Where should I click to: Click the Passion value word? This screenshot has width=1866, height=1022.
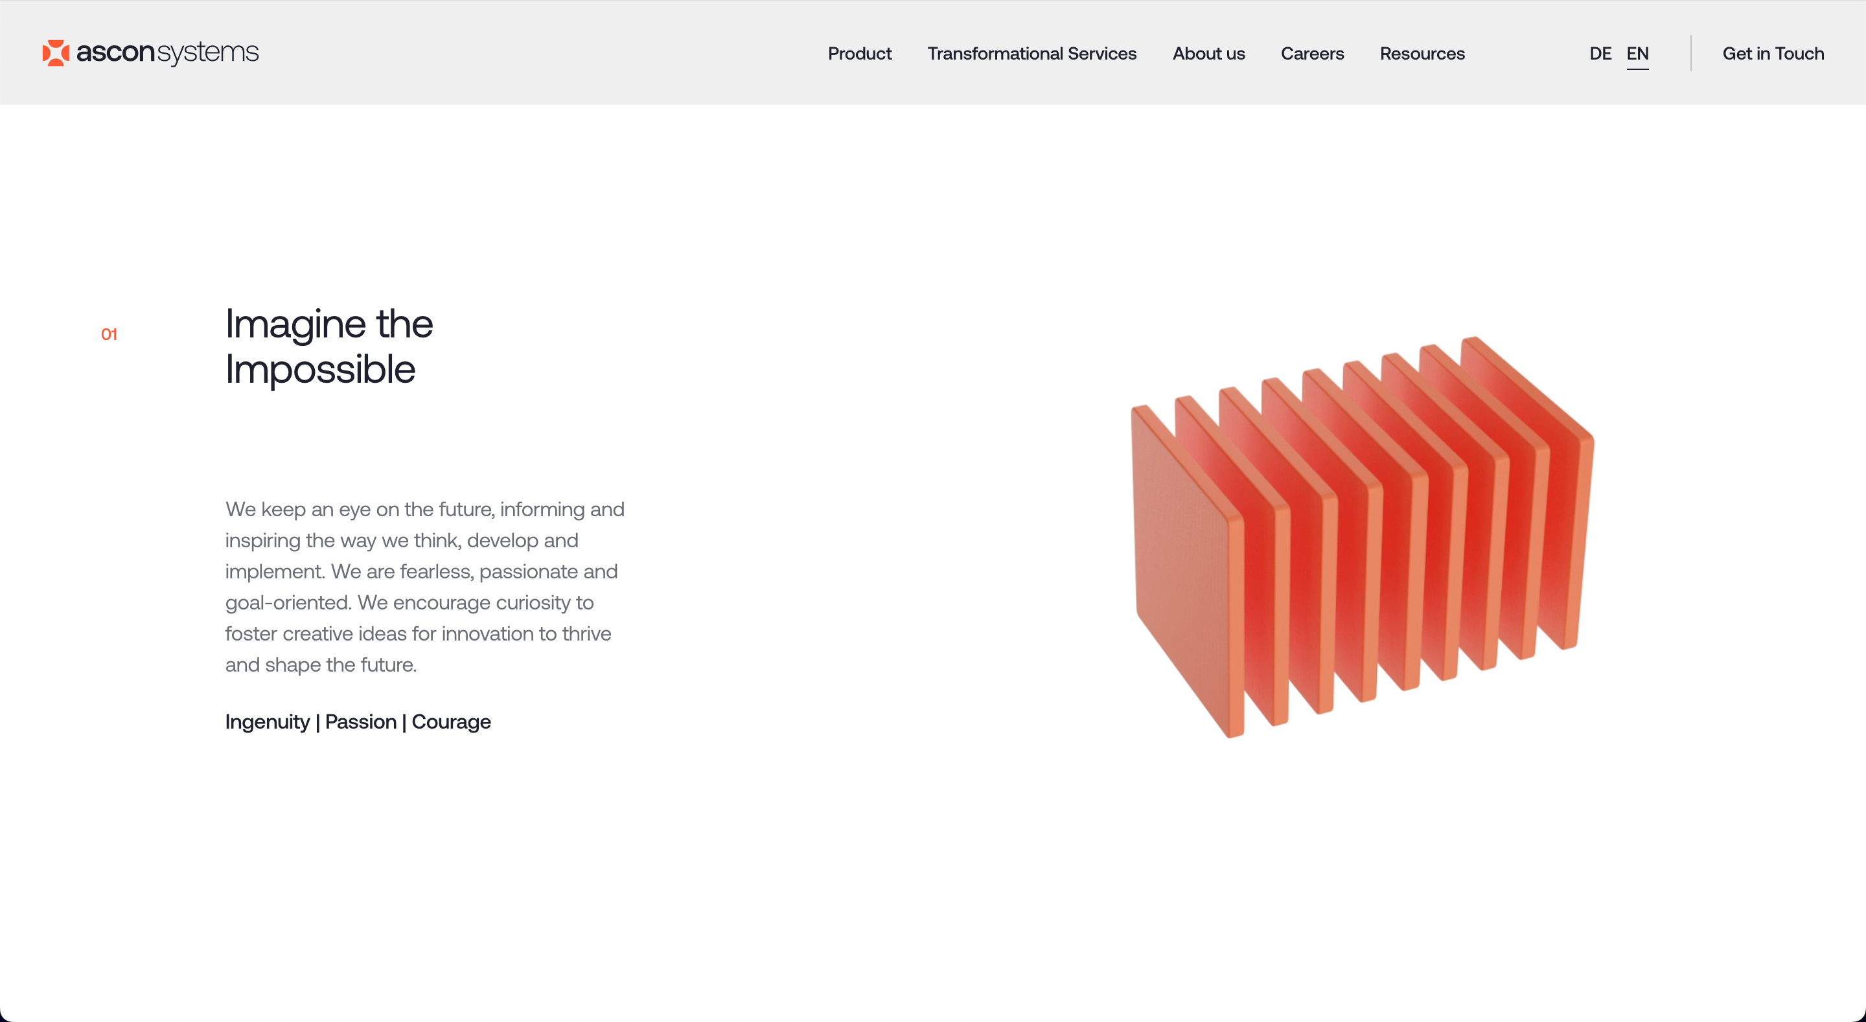point(361,721)
